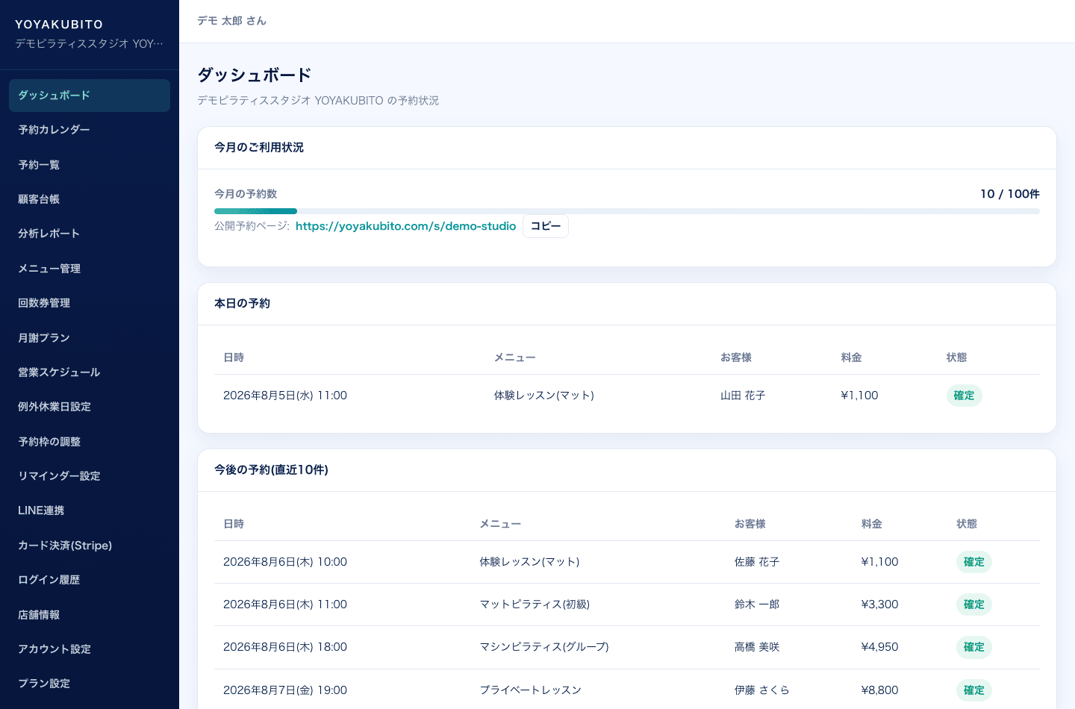Open カード決済(Stripe) settings
Image resolution: width=1075 pixels, height=709 pixels.
[90, 546]
